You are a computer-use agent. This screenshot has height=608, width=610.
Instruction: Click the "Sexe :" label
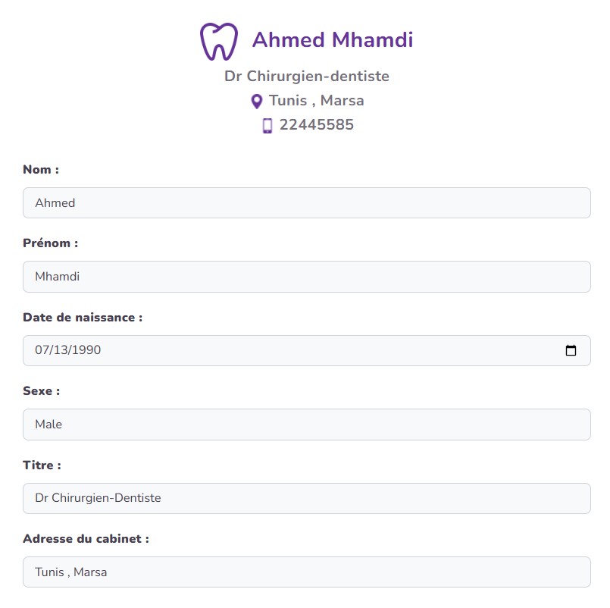pos(41,391)
